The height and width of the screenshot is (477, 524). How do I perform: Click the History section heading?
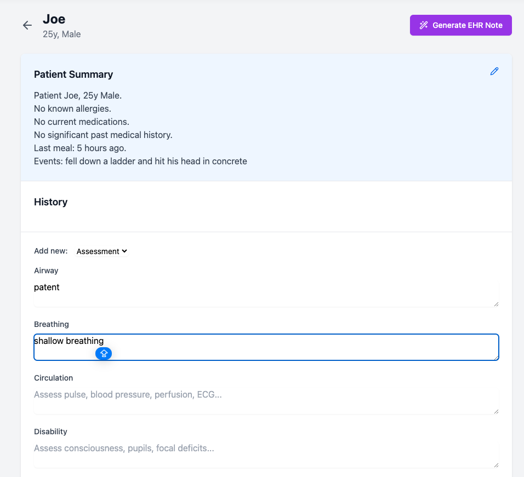coord(50,202)
